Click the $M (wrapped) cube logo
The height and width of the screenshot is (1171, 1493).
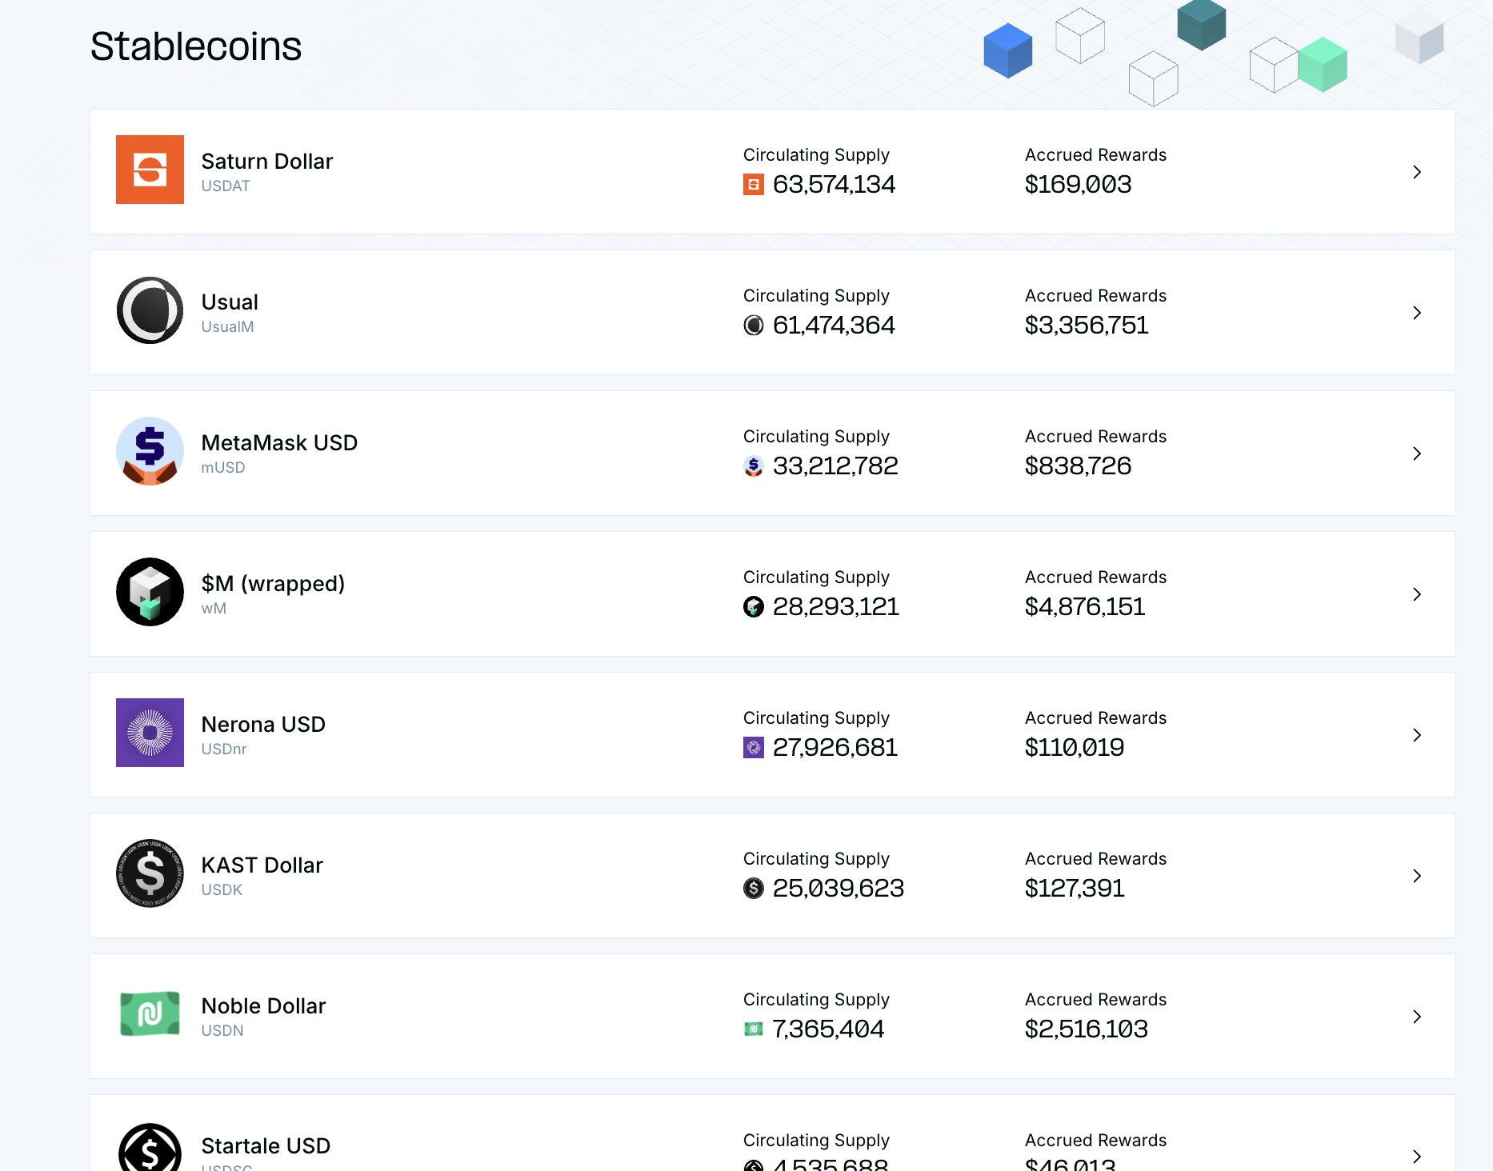(x=150, y=592)
